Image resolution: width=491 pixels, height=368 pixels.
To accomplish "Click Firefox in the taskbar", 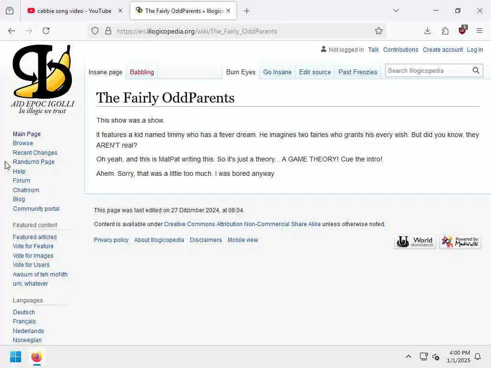I will click(36, 356).
